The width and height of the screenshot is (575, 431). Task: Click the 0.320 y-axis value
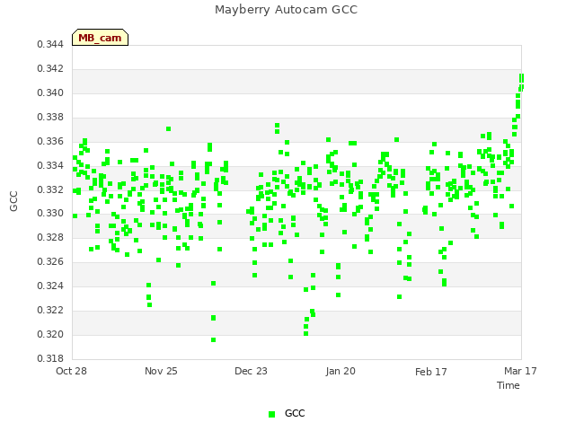tap(50, 334)
